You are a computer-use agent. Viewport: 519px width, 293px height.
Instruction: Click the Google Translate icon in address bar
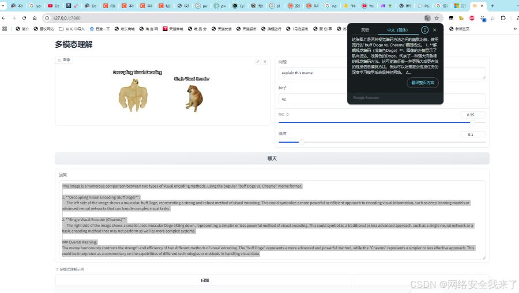click(427, 18)
